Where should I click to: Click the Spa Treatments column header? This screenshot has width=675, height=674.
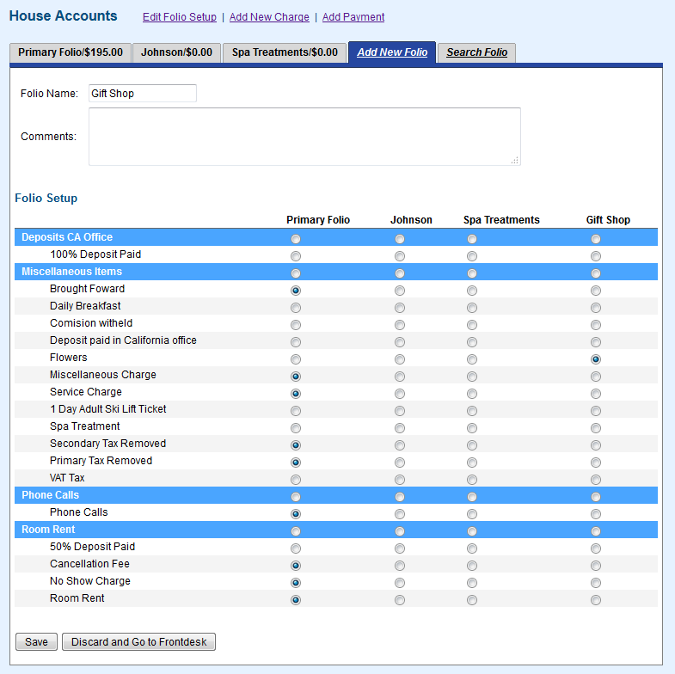tap(501, 220)
